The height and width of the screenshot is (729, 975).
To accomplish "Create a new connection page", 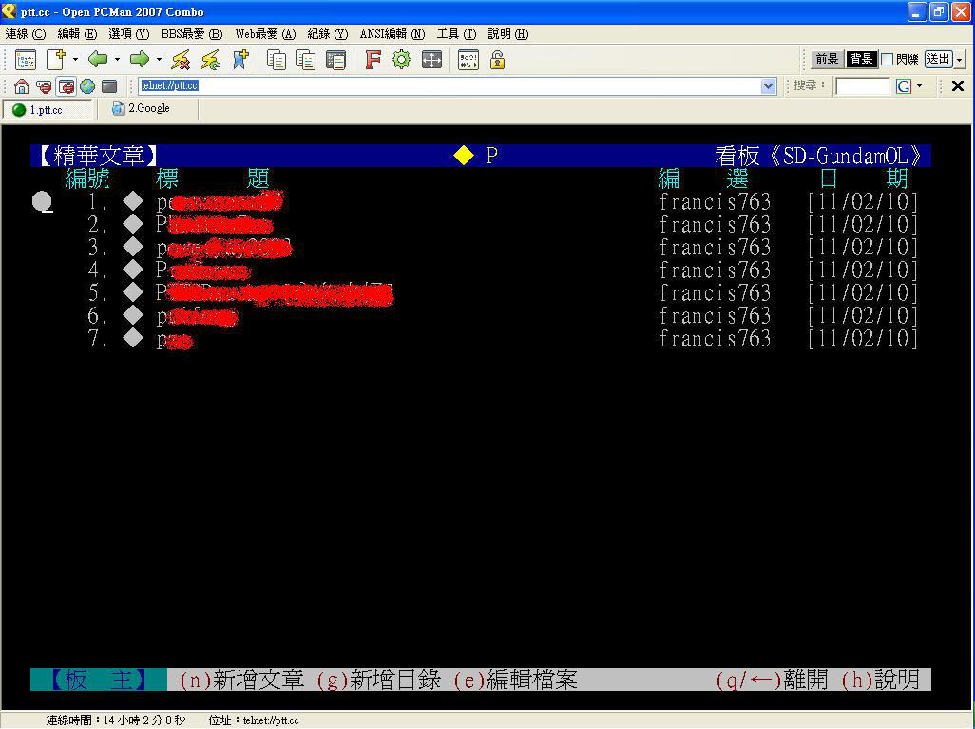I will coord(56,60).
